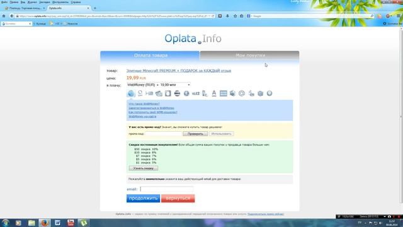Expand the address bar history dropdown arrow
The image size is (403, 227).
click(209, 16)
